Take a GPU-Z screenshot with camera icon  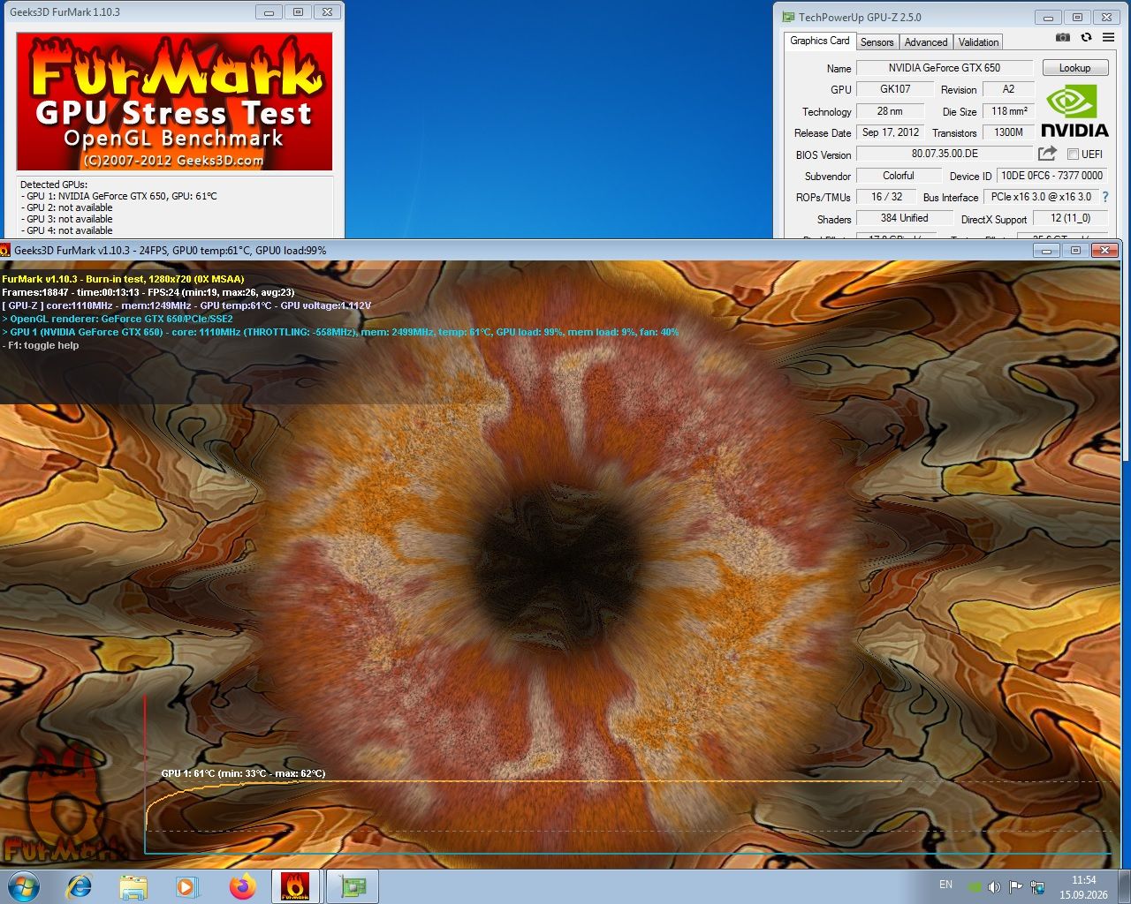click(x=1063, y=37)
